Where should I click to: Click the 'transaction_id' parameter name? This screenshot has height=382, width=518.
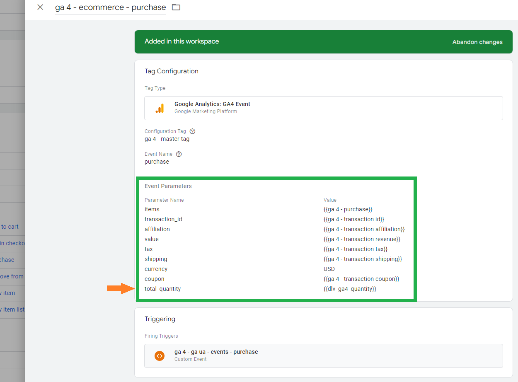[x=163, y=219]
